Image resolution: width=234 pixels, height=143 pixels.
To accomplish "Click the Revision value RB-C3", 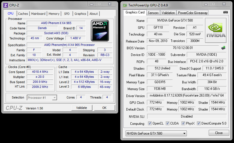I will tap(105, 55).
